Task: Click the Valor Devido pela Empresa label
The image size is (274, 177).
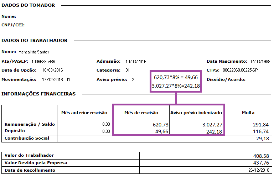Action: coord(36,163)
